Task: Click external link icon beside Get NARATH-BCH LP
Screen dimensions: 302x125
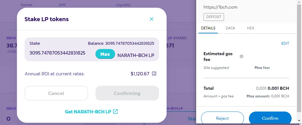Action: [115, 112]
